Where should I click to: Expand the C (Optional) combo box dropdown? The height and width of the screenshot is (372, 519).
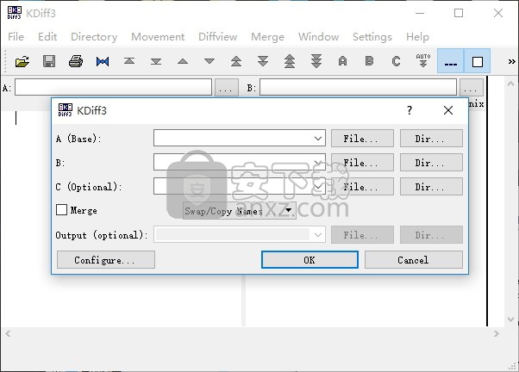pyautogui.click(x=318, y=187)
